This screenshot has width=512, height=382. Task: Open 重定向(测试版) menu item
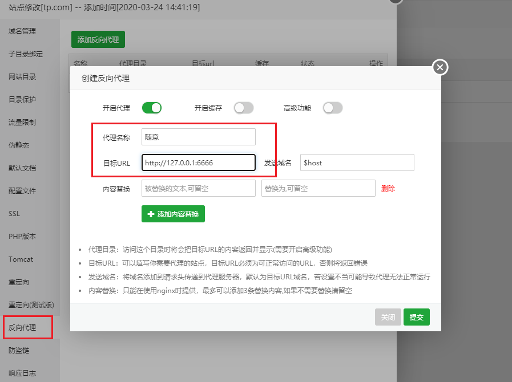click(x=31, y=305)
